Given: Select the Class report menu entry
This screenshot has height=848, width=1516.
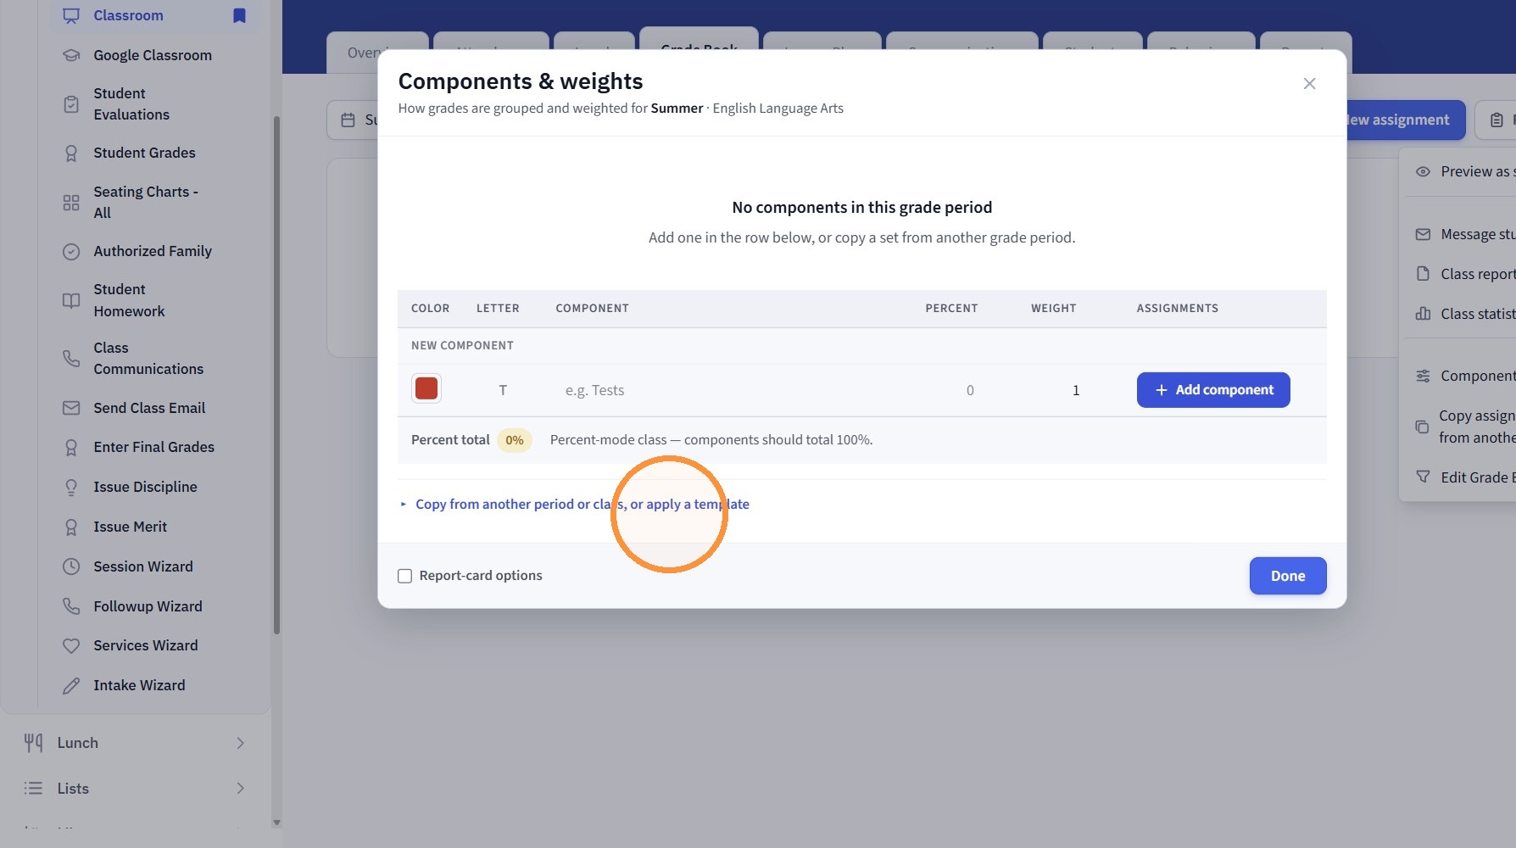Looking at the screenshot, I should click(1466, 274).
